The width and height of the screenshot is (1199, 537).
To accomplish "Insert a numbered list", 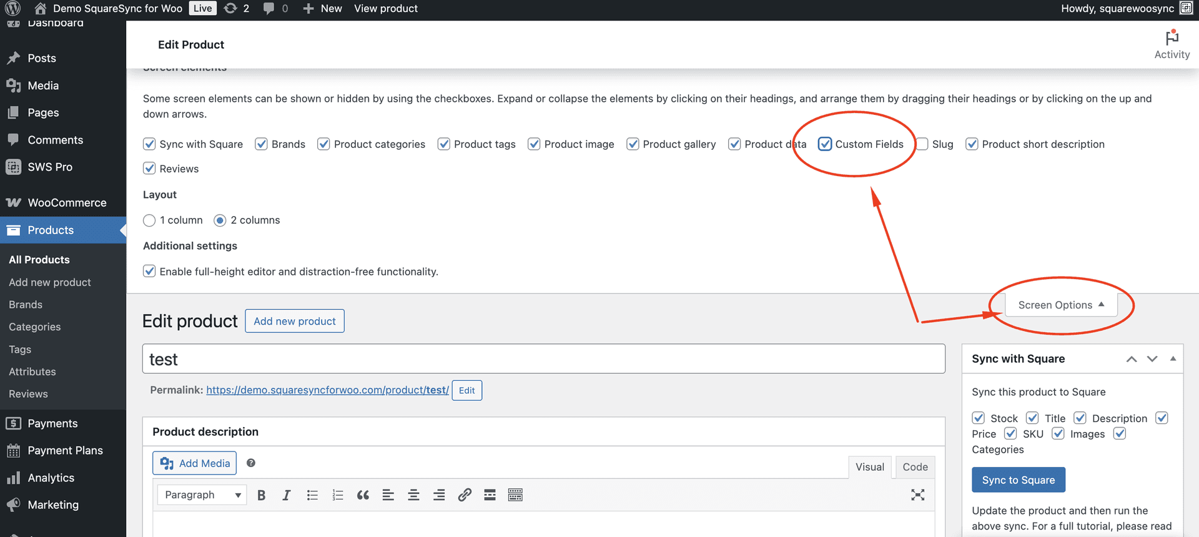I will 338,495.
